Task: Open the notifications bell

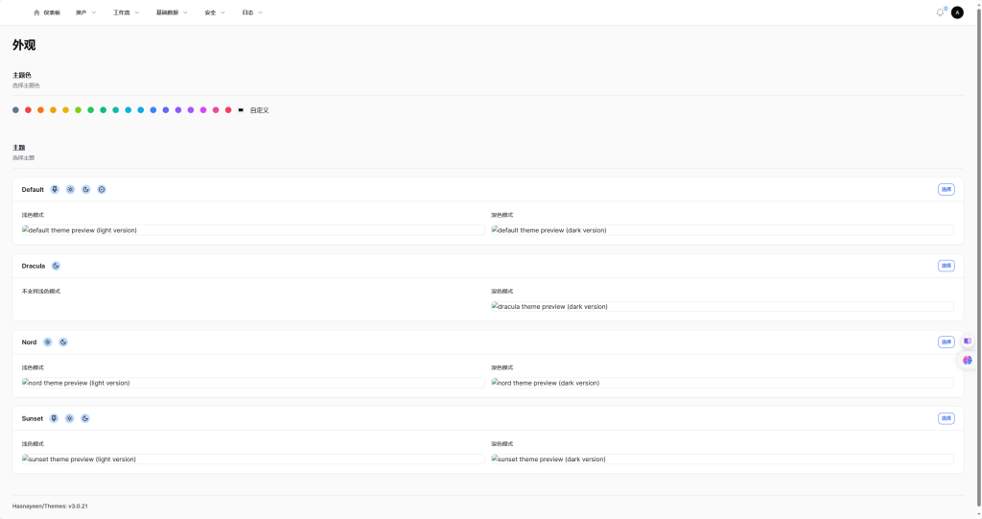Action: point(940,12)
